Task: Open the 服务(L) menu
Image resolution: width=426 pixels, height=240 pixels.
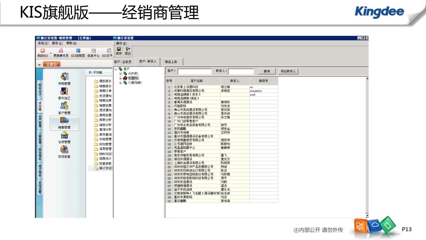Action: point(57,43)
